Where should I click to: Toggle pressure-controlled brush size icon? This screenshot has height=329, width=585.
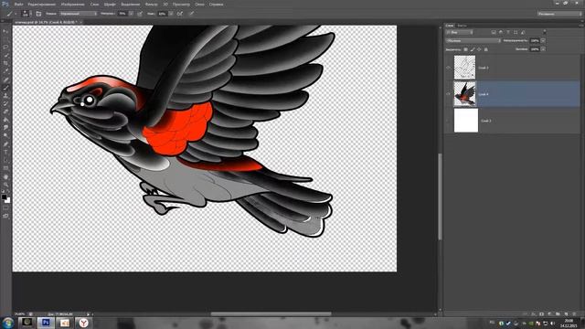tap(191, 14)
